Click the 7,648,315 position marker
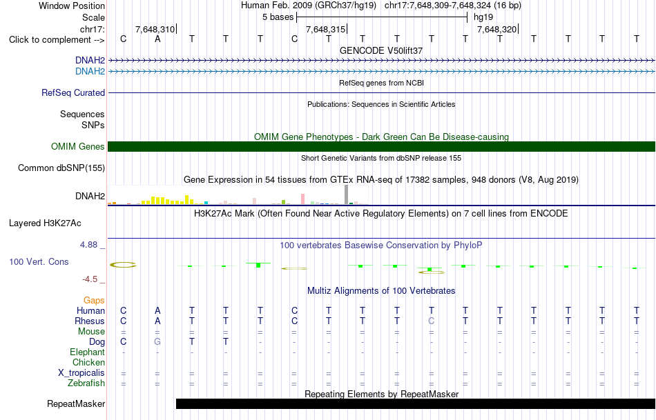The width and height of the screenshot is (656, 420). tap(326, 29)
